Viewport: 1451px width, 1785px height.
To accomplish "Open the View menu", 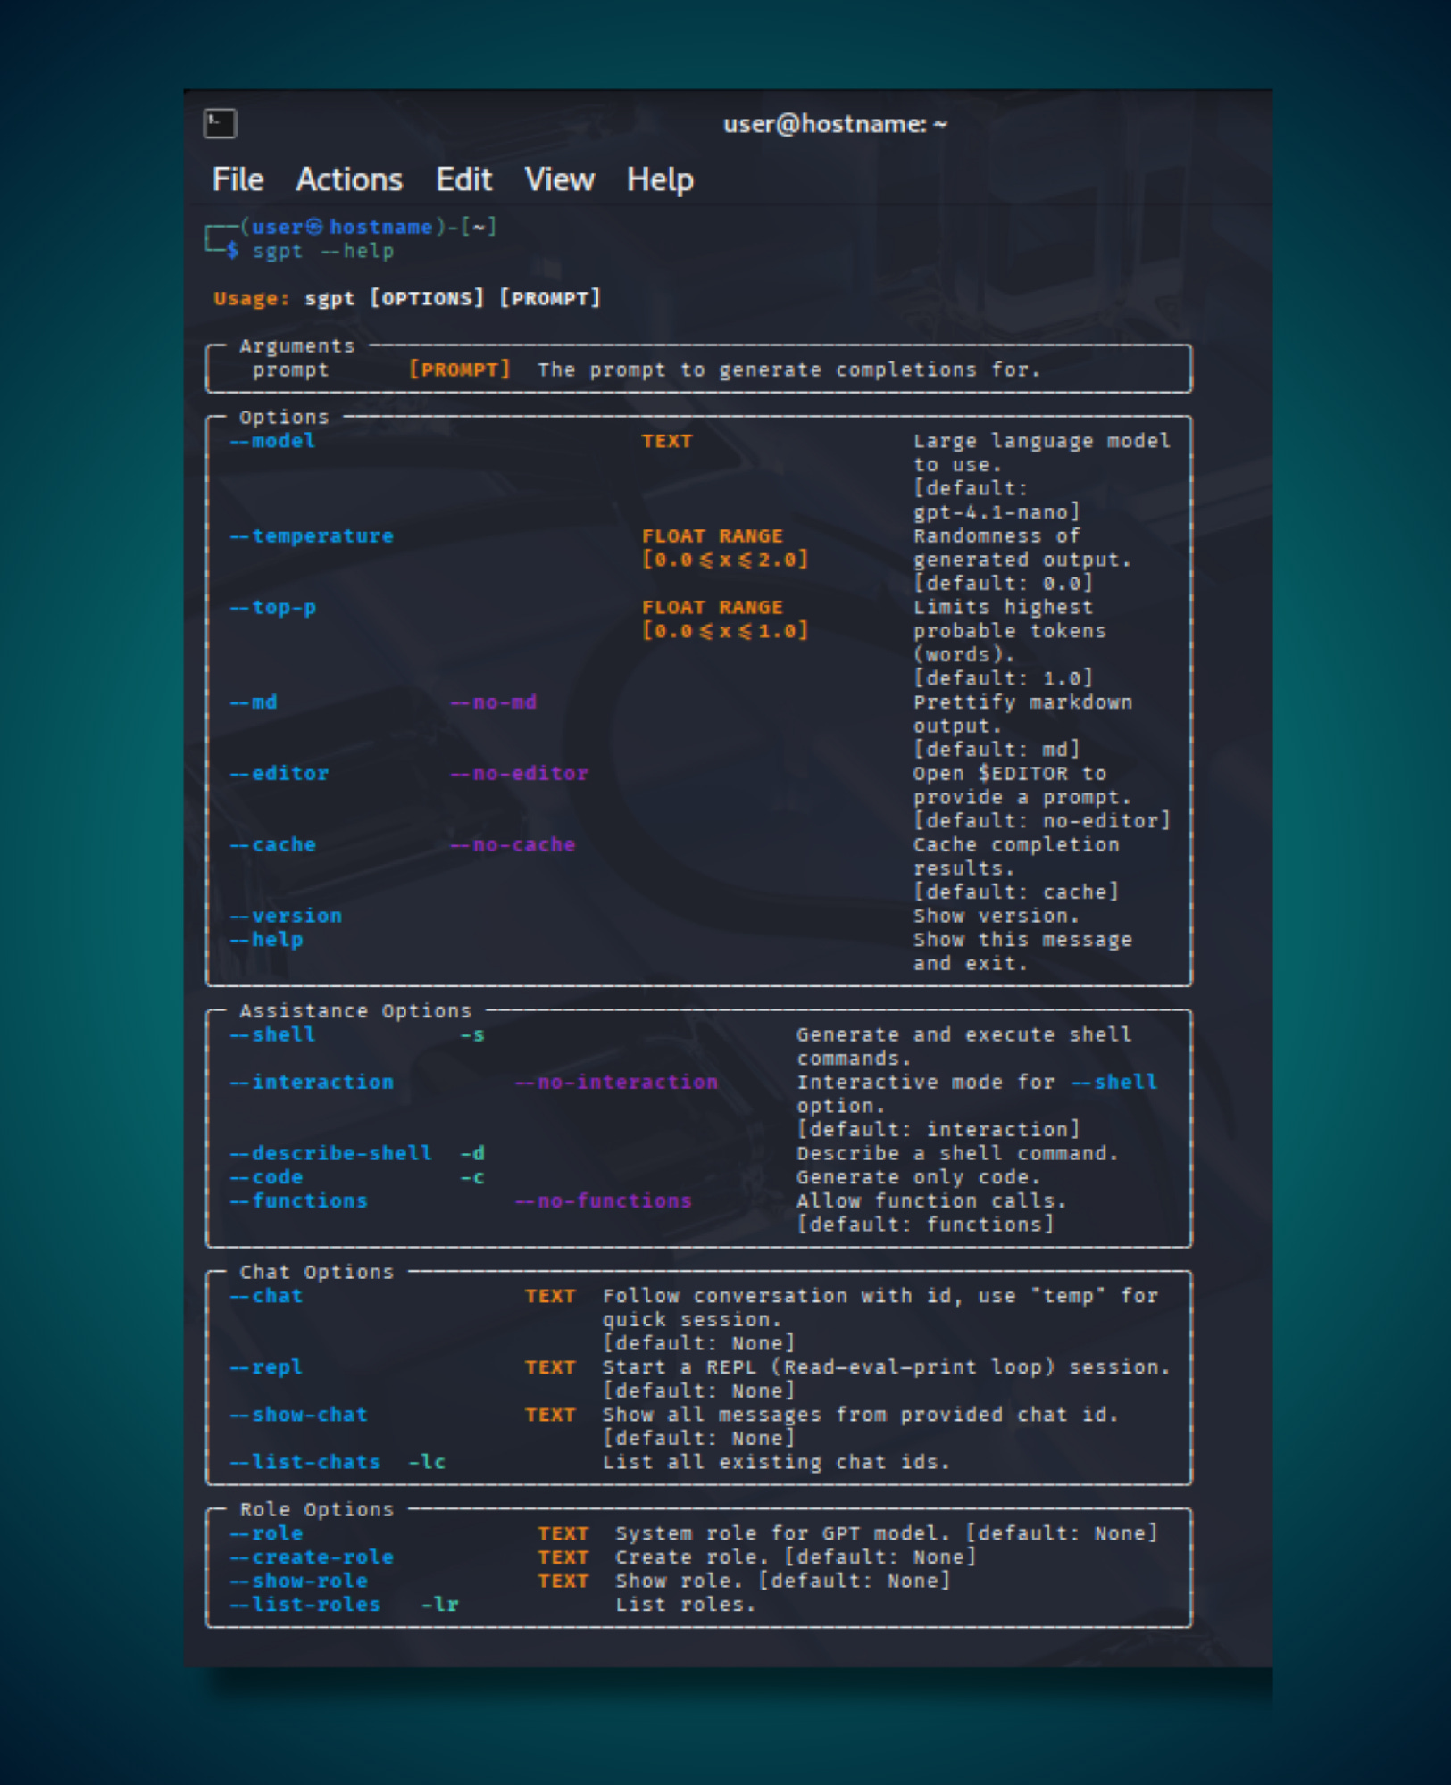I will click(x=559, y=179).
